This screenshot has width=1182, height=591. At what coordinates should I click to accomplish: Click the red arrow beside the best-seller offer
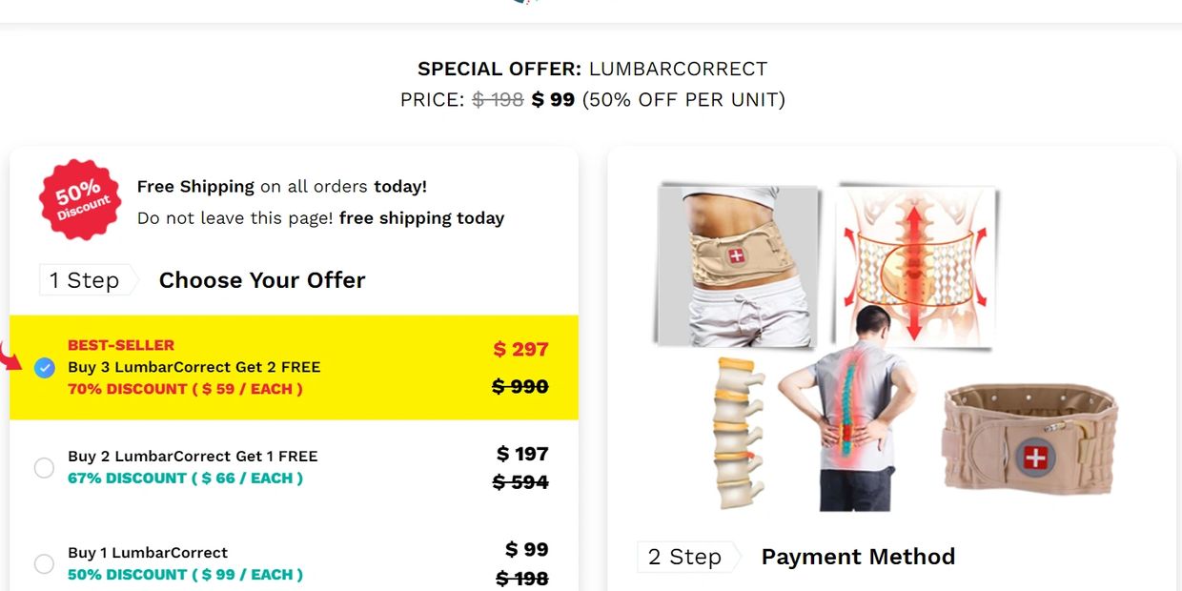pos(10,358)
